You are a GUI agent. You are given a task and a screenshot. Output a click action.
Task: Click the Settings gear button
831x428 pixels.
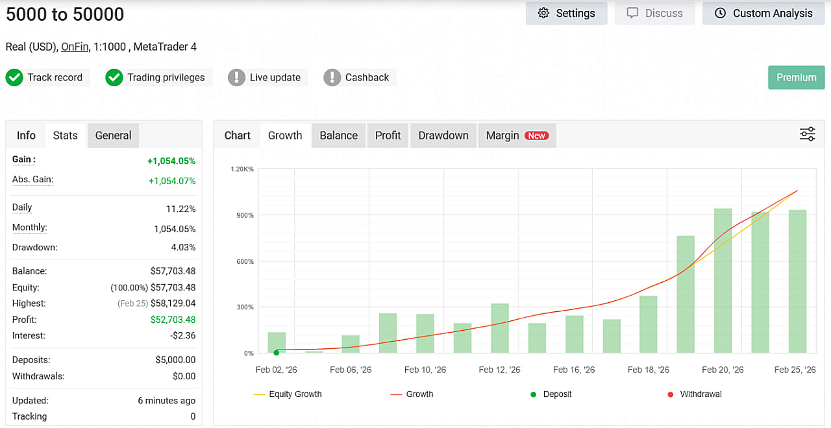566,14
